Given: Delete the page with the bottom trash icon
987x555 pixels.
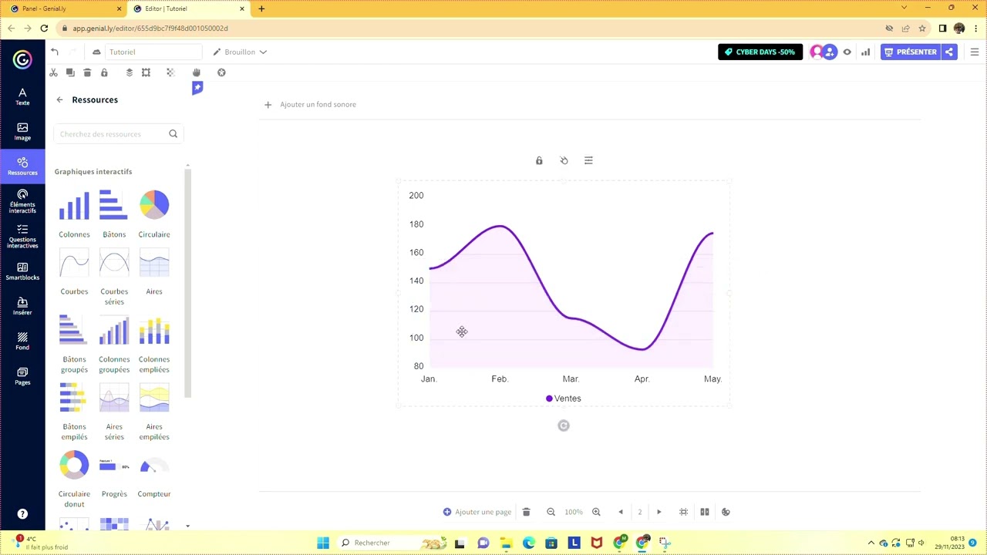Looking at the screenshot, I should pos(526,512).
